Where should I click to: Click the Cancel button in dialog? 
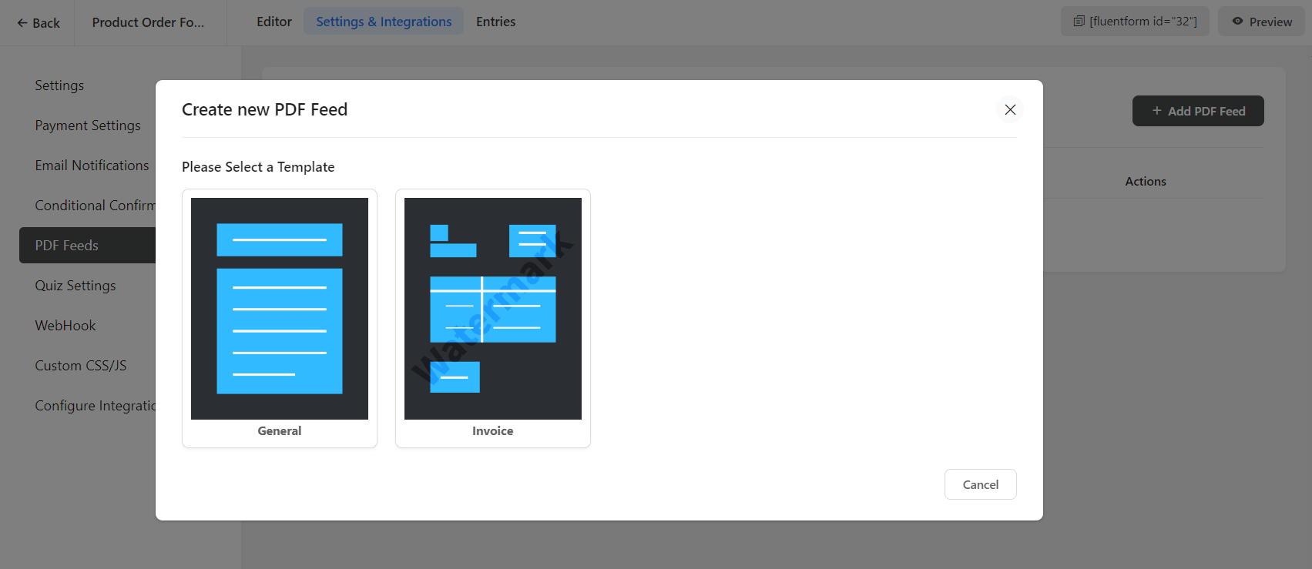(x=980, y=484)
